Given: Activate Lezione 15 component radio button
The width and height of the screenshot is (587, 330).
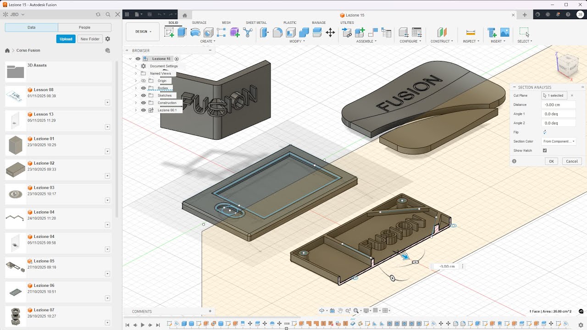Looking at the screenshot, I should 177,59.
